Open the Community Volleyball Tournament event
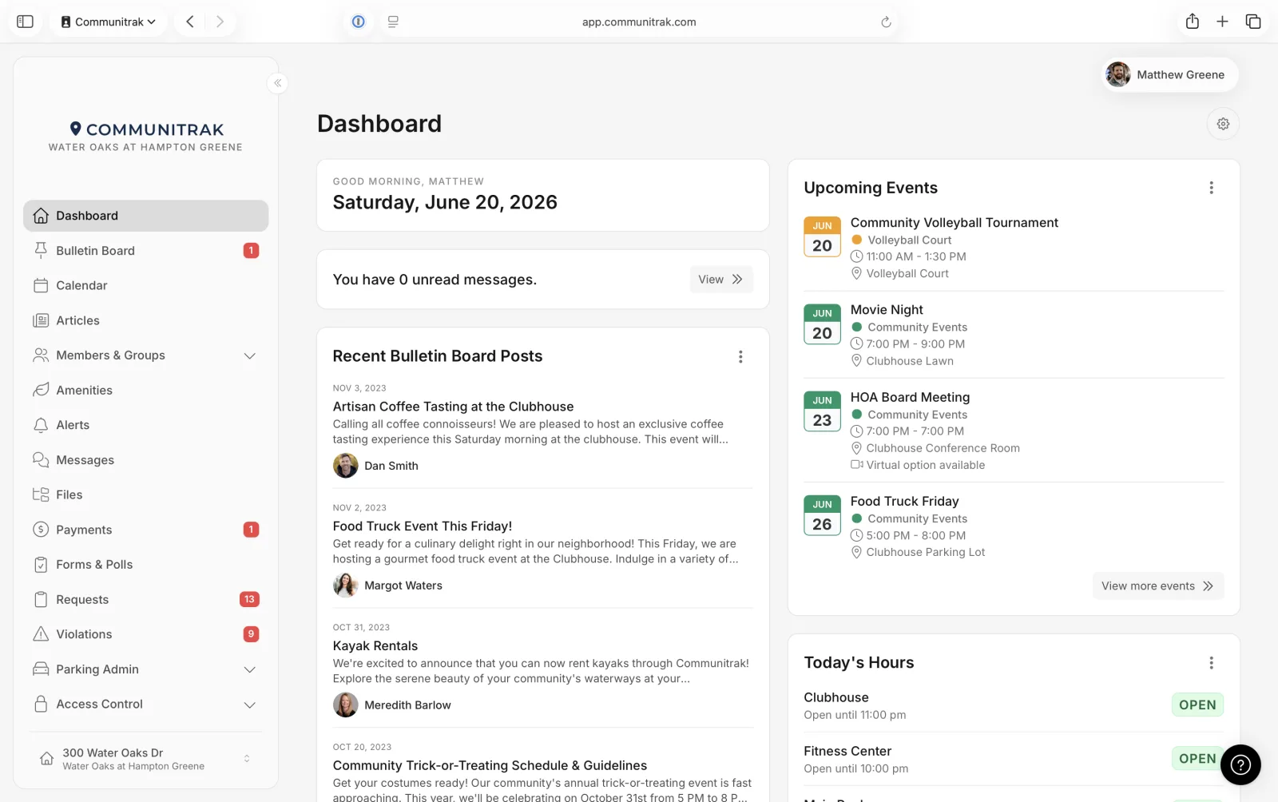This screenshot has height=802, width=1278. pyautogui.click(x=954, y=223)
